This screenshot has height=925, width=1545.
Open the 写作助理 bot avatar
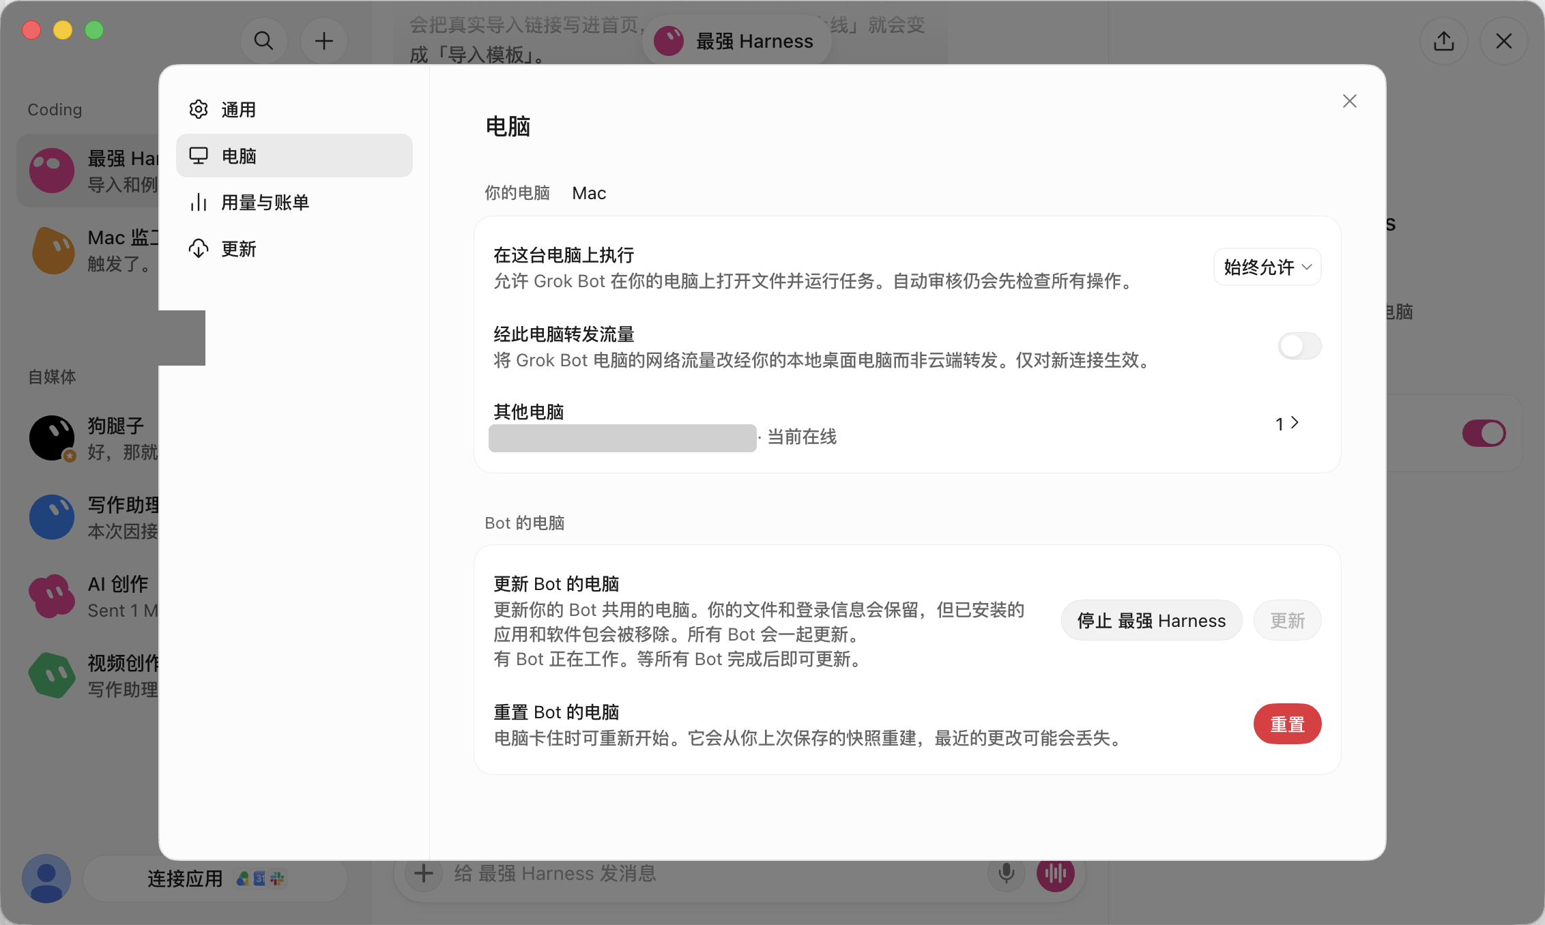coord(52,517)
